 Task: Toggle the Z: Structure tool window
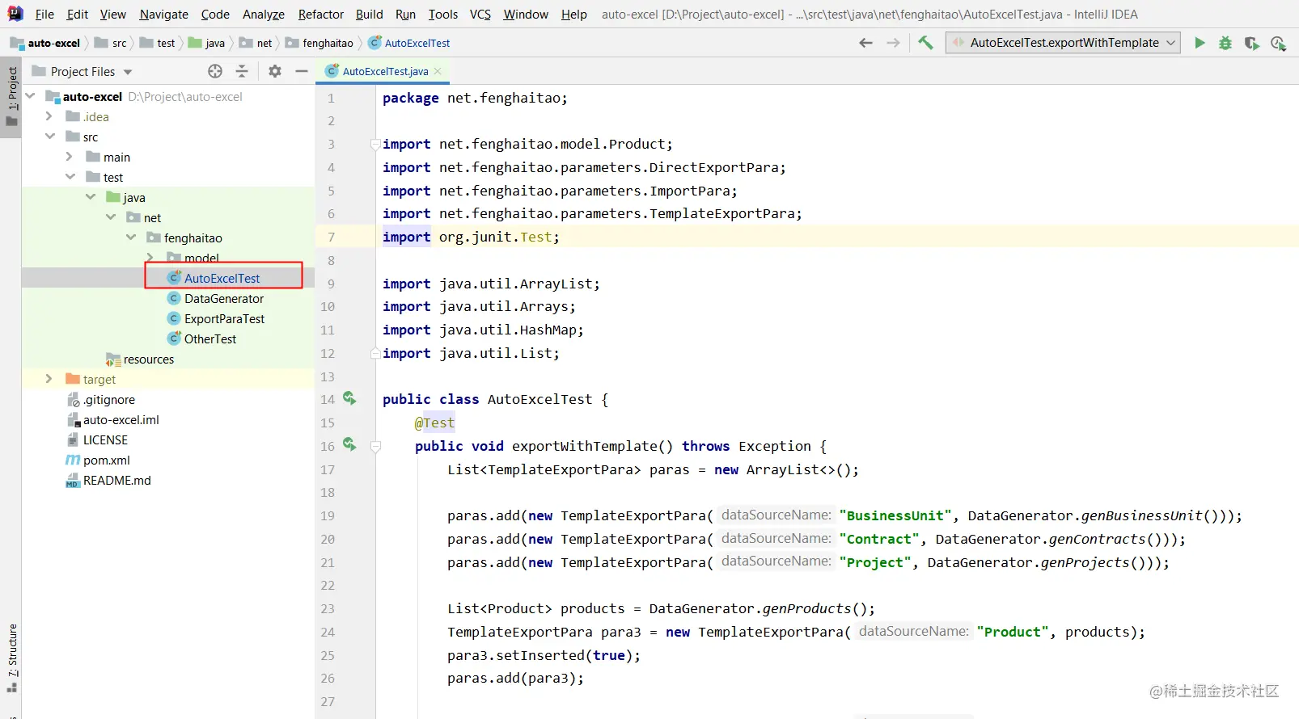click(11, 658)
